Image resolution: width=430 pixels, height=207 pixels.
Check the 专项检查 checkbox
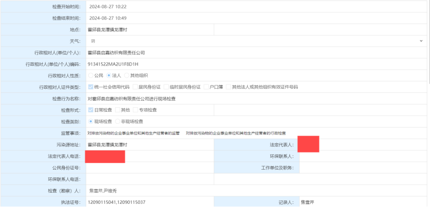[135, 110]
